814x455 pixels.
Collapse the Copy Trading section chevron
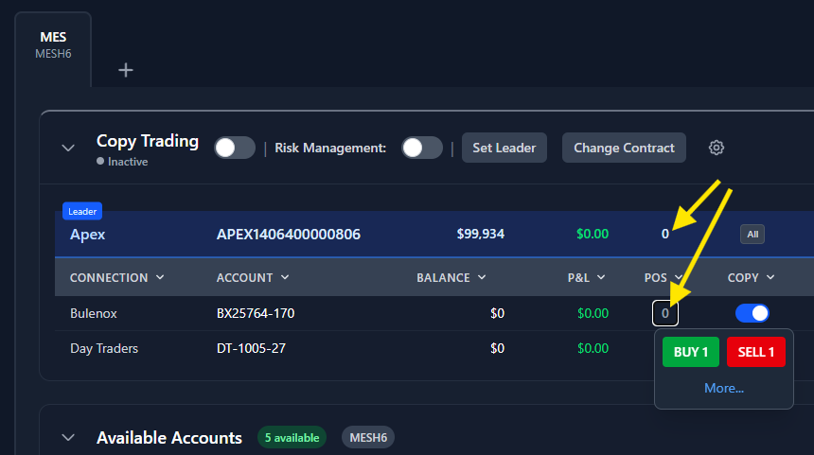pyautogui.click(x=68, y=149)
